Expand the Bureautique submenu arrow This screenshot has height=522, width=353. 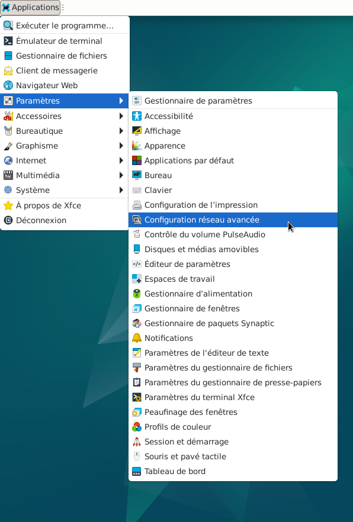[x=121, y=131]
